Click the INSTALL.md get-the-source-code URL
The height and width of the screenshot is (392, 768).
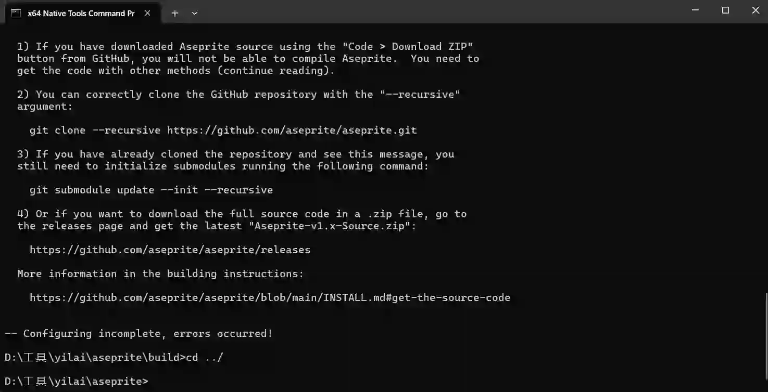click(x=270, y=297)
